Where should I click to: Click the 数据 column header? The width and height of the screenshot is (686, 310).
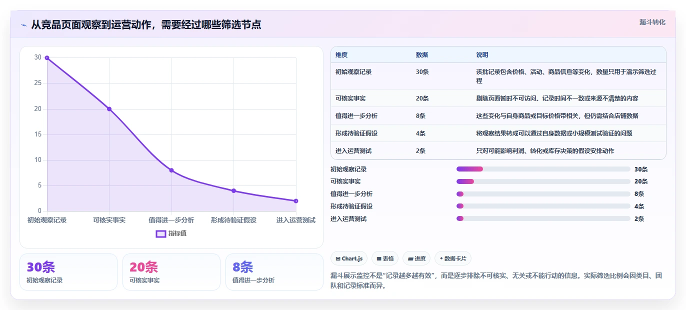[422, 54]
